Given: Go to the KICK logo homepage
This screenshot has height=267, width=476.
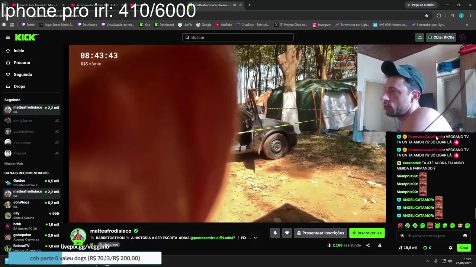Looking at the screenshot, I should pyautogui.click(x=27, y=37).
